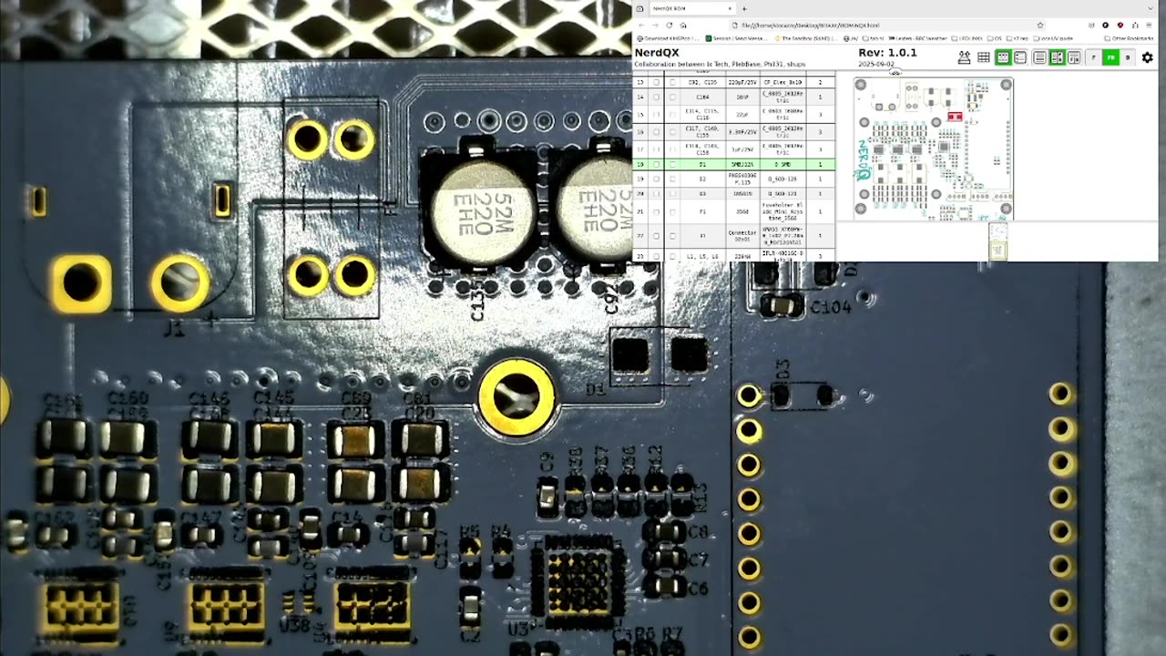The image size is (1166, 656).
Task: Tick second checkbox in highlighted D1 row
Action: point(672,164)
